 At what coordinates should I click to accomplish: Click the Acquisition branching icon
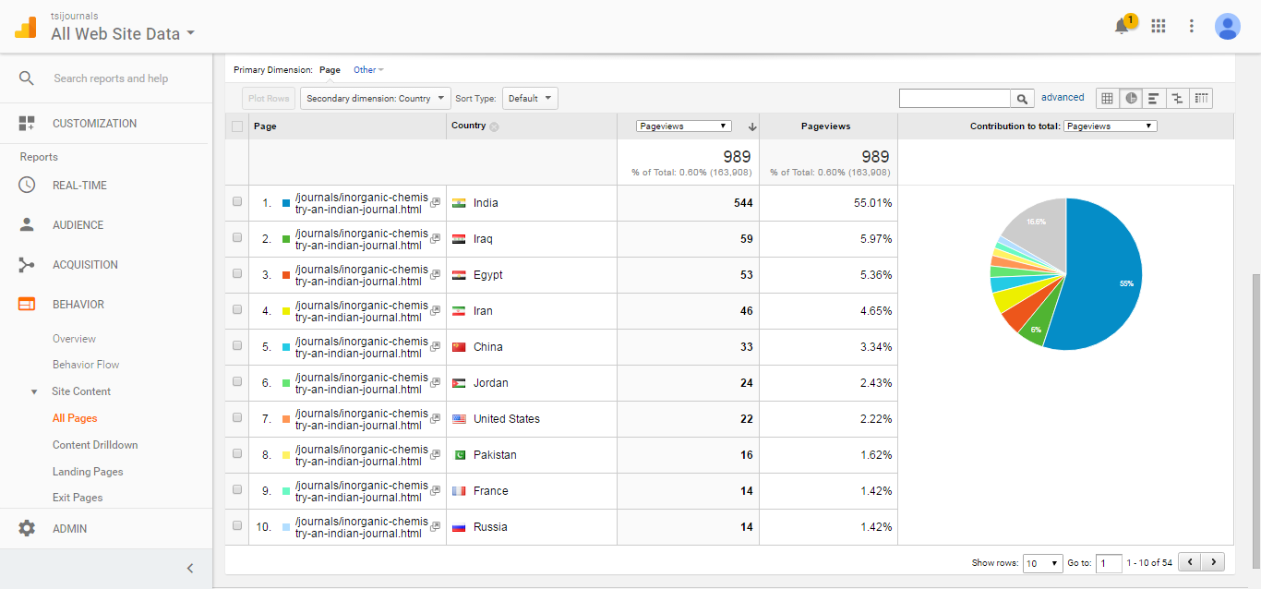(27, 265)
